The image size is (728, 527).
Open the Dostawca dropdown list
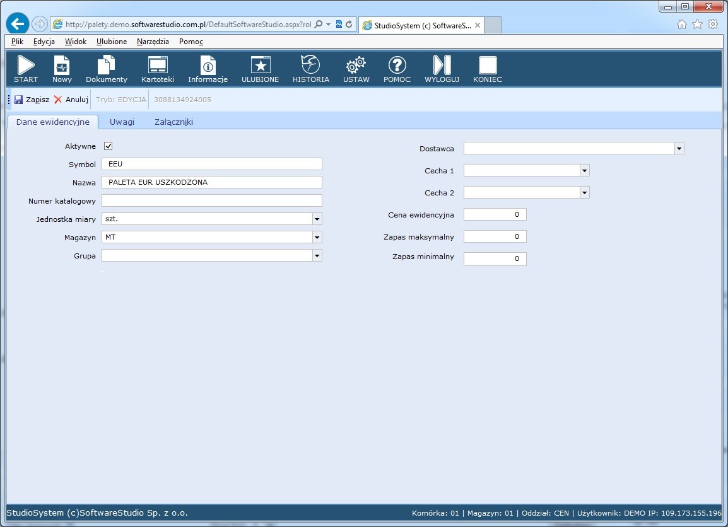pyautogui.click(x=679, y=148)
